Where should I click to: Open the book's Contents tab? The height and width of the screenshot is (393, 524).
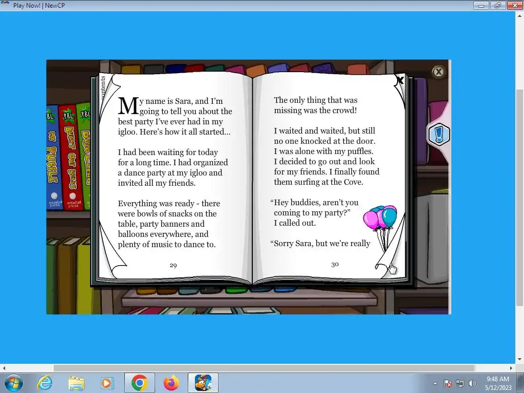click(102, 88)
